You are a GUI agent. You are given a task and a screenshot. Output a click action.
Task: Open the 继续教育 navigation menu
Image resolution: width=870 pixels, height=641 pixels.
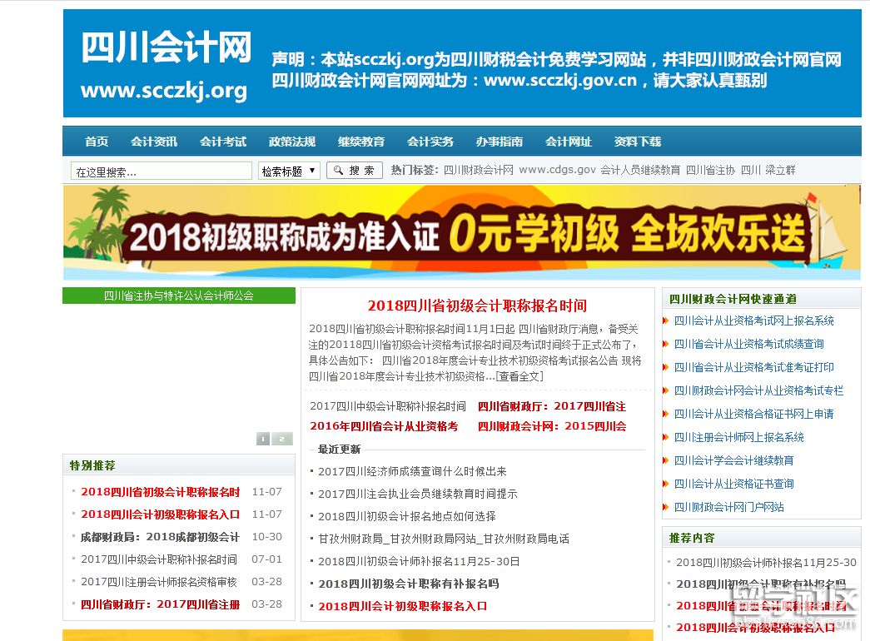pyautogui.click(x=361, y=142)
